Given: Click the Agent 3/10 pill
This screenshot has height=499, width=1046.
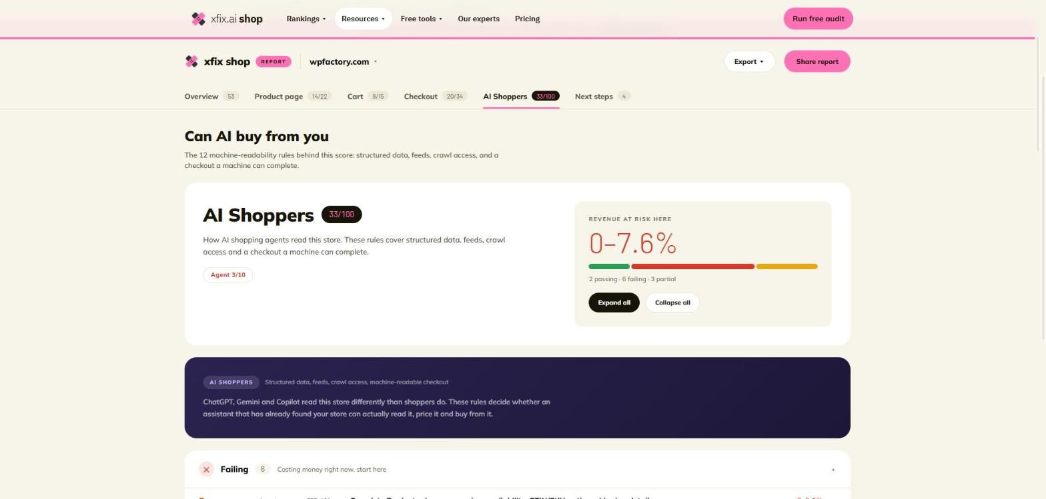Looking at the screenshot, I should (228, 275).
